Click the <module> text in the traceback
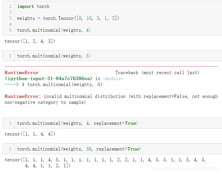The image size is (222, 174). [113, 78]
